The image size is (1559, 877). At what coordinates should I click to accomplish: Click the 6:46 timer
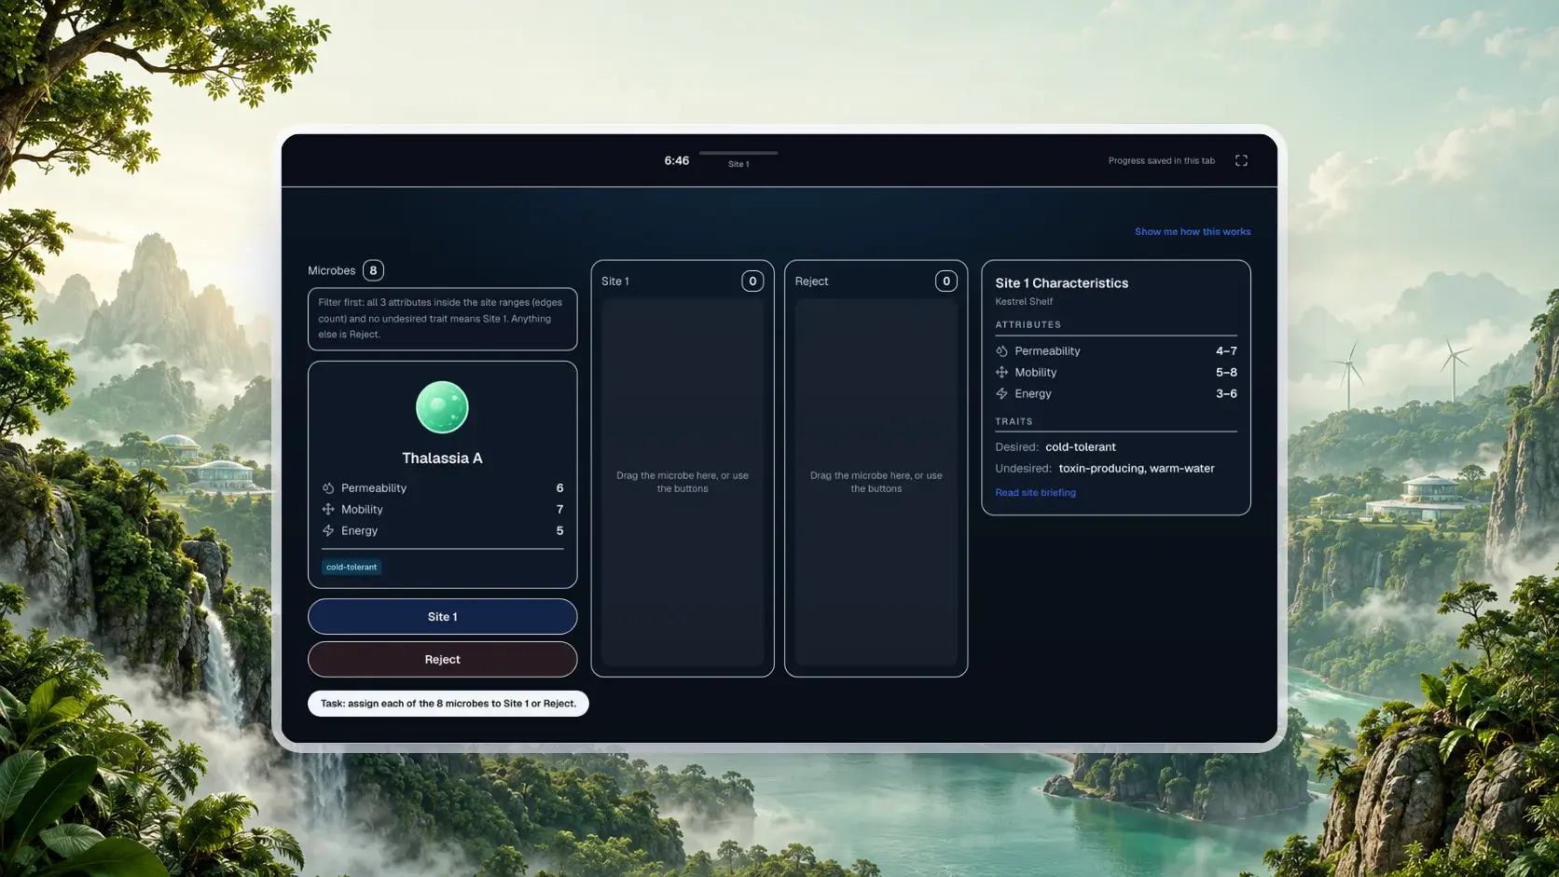pos(676,160)
